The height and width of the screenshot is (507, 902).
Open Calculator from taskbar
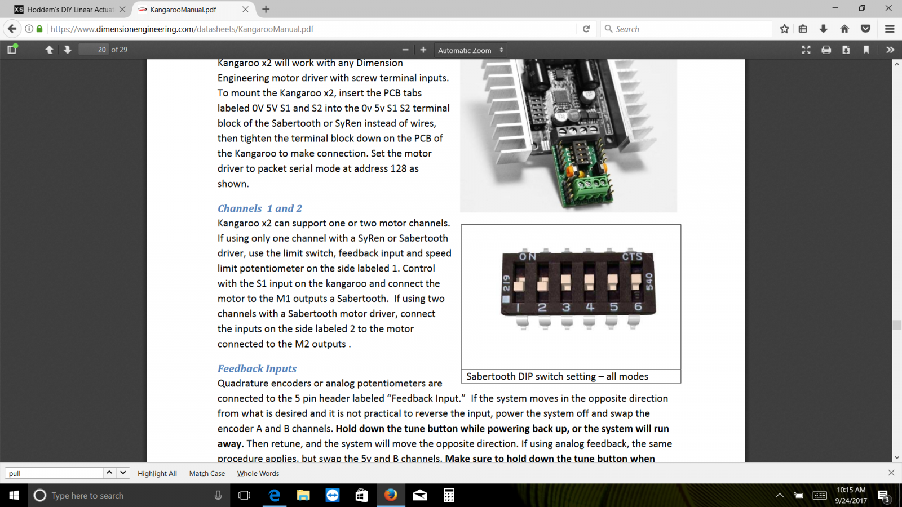[449, 495]
